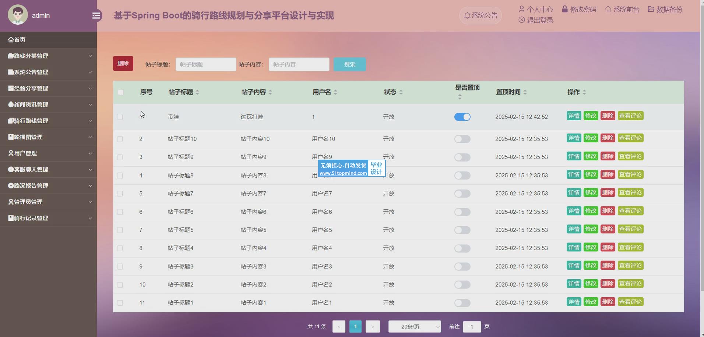Click 查看评论 for 帖子标题9 row

[630, 156]
